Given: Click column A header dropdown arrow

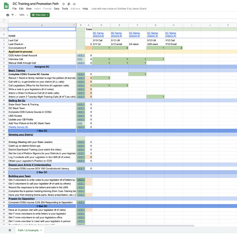Looking at the screenshot, I should [74, 25].
